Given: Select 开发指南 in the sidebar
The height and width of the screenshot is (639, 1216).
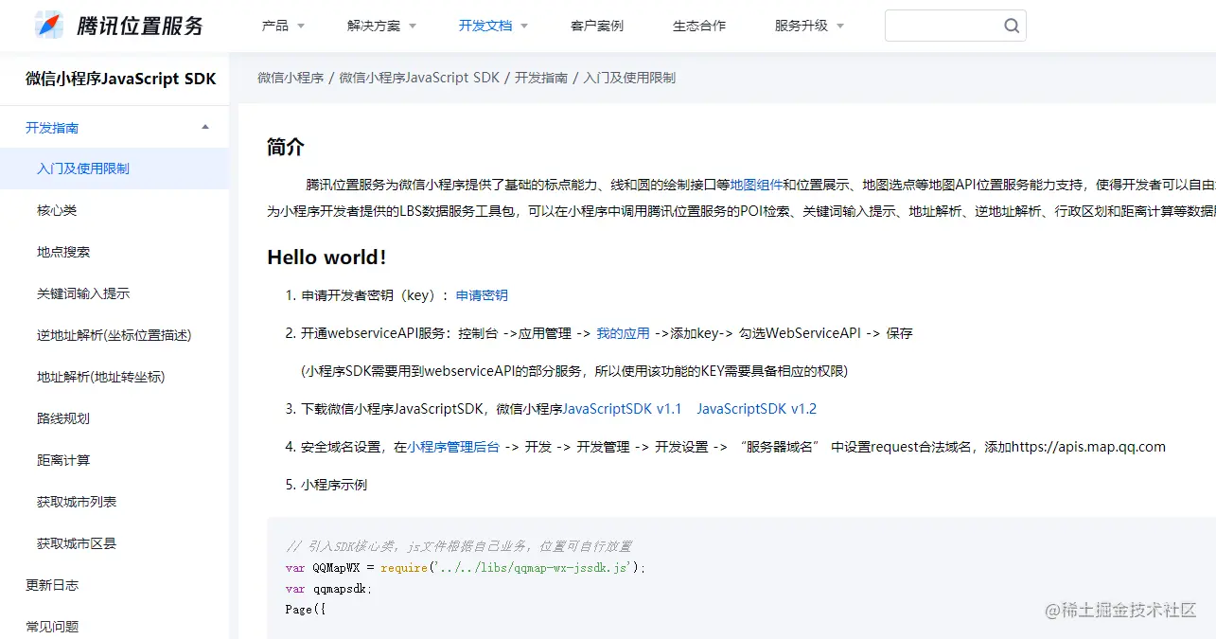Looking at the screenshot, I should tap(52, 128).
